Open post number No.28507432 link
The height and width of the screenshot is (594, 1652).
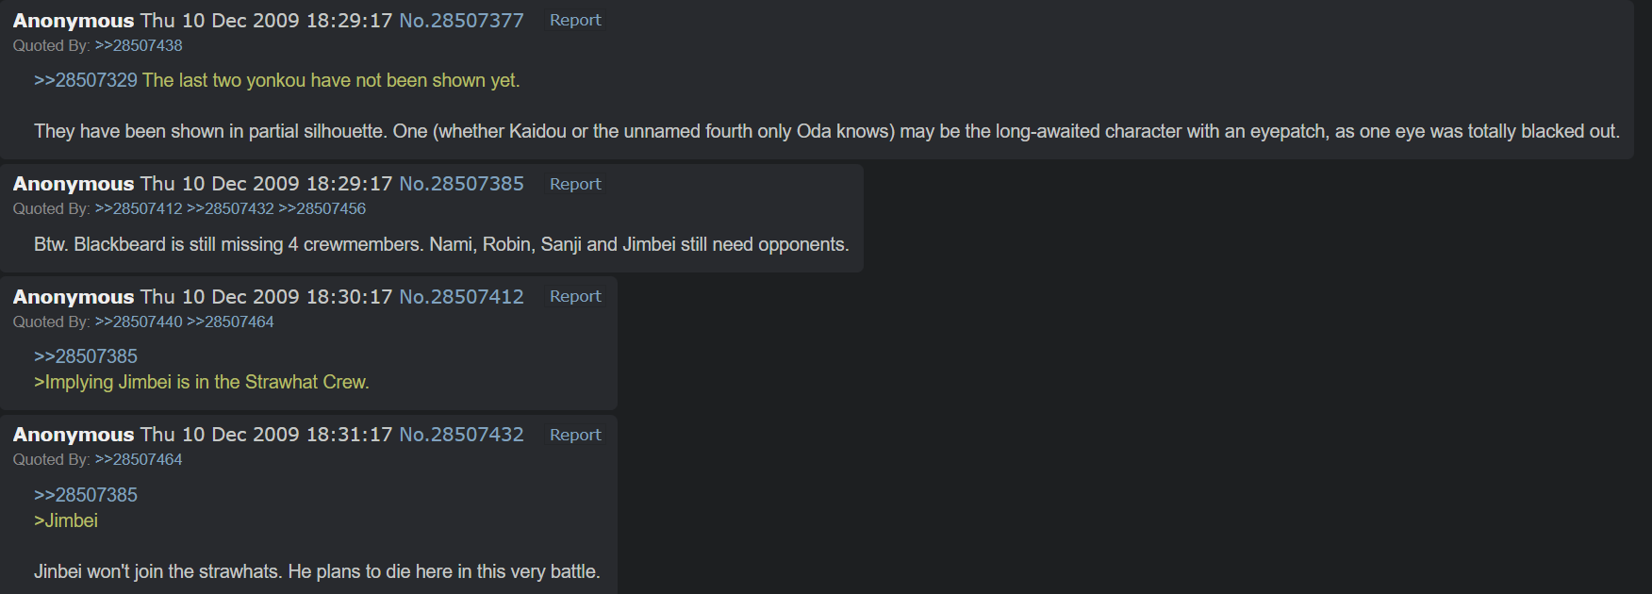(x=461, y=435)
